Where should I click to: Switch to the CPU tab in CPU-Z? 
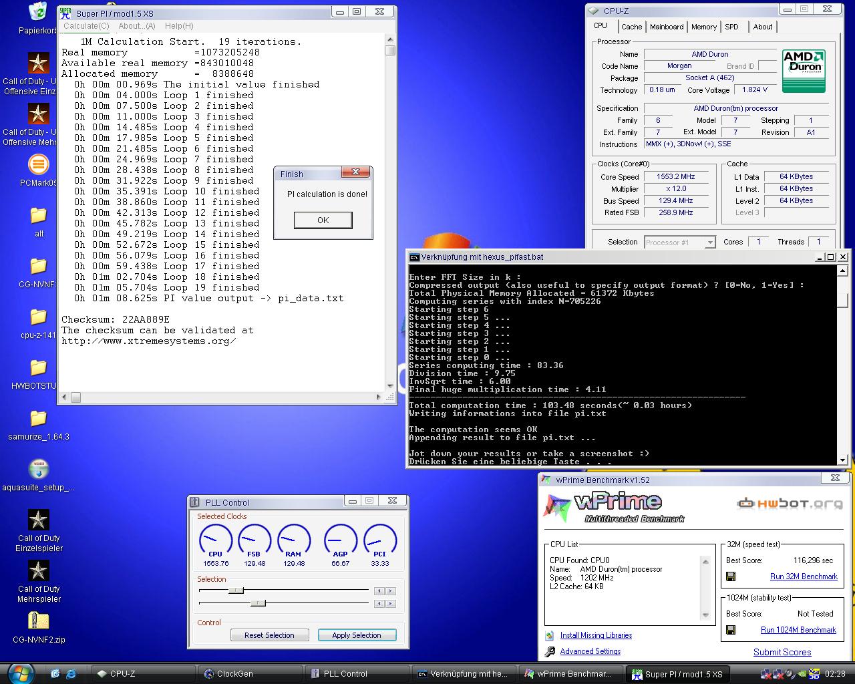coord(601,26)
